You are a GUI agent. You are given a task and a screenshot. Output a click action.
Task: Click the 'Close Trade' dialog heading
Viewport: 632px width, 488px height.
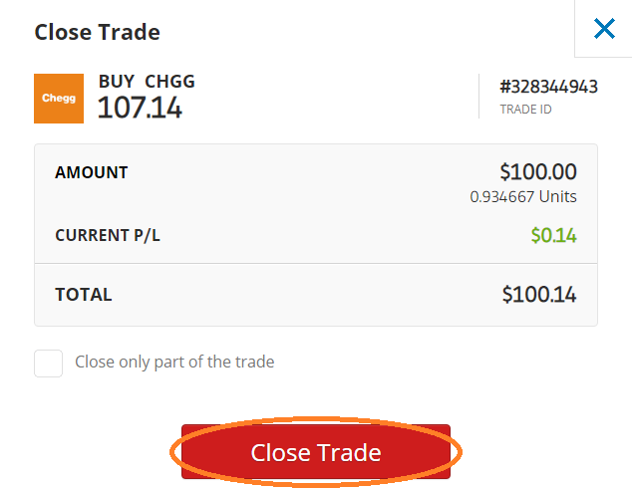(x=97, y=32)
